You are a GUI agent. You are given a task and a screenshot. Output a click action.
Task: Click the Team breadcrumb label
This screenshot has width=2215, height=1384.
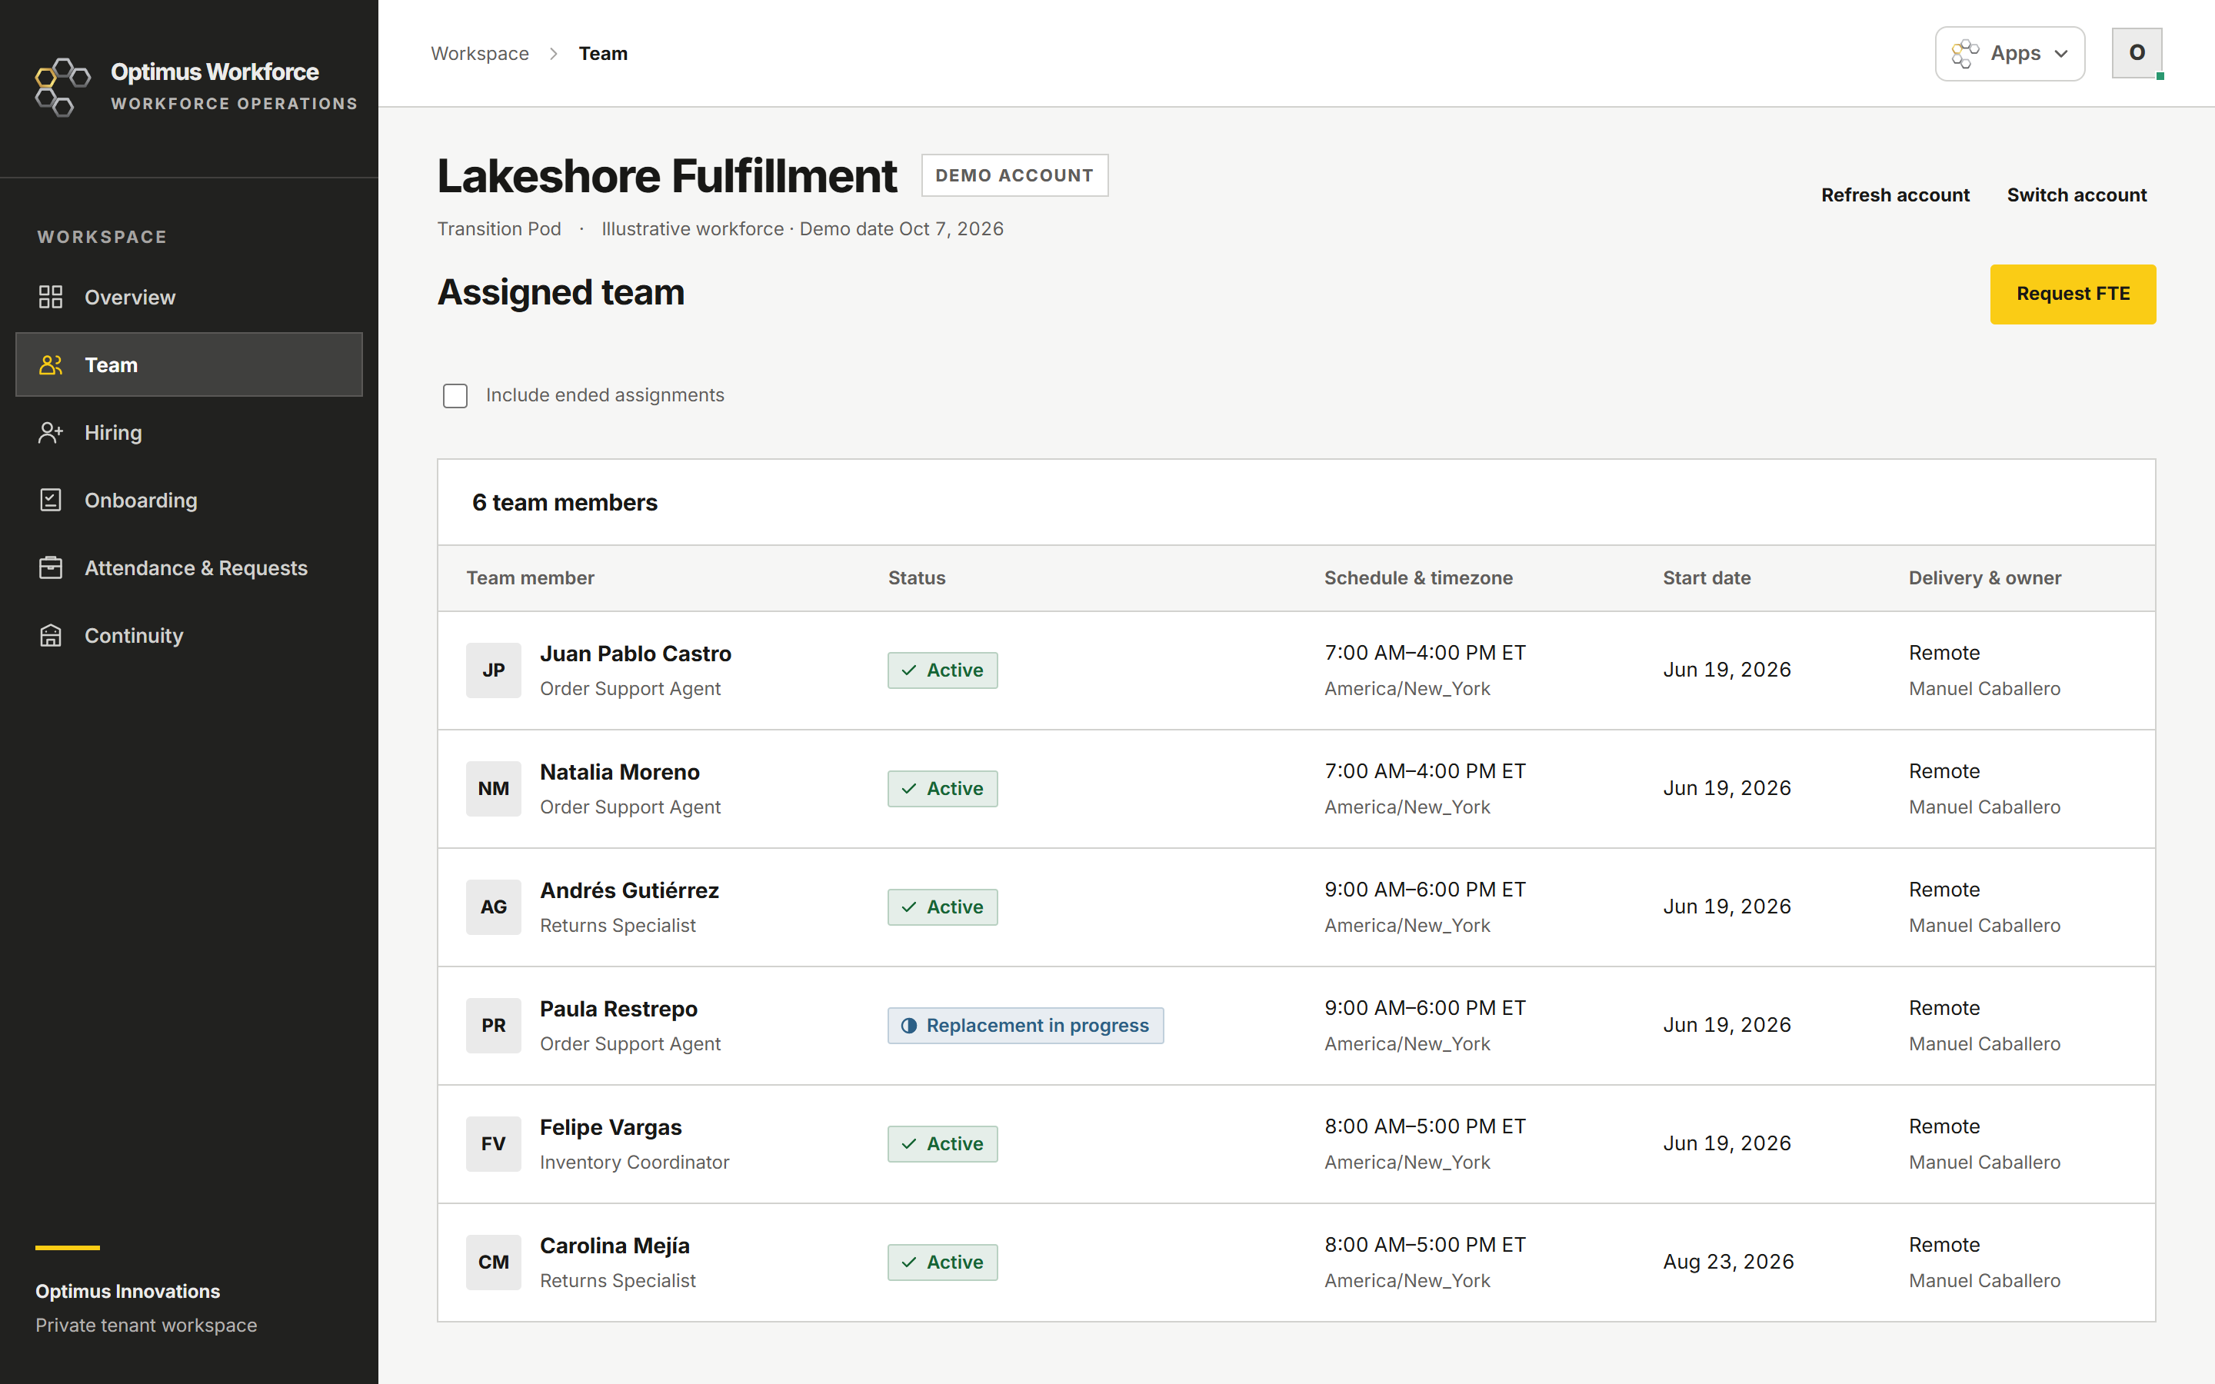coord(603,53)
